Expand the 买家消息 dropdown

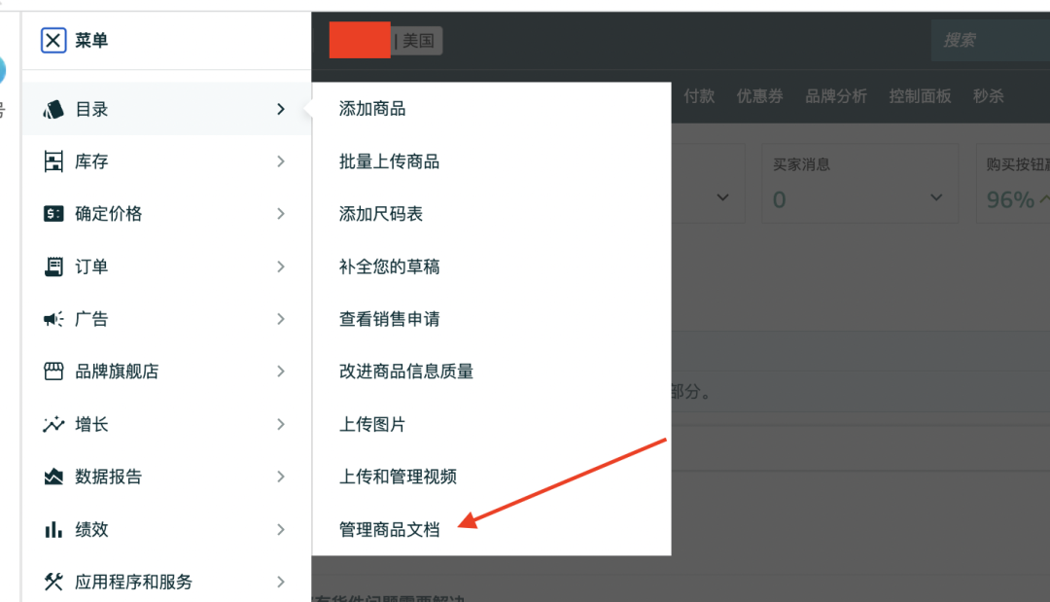(x=935, y=196)
